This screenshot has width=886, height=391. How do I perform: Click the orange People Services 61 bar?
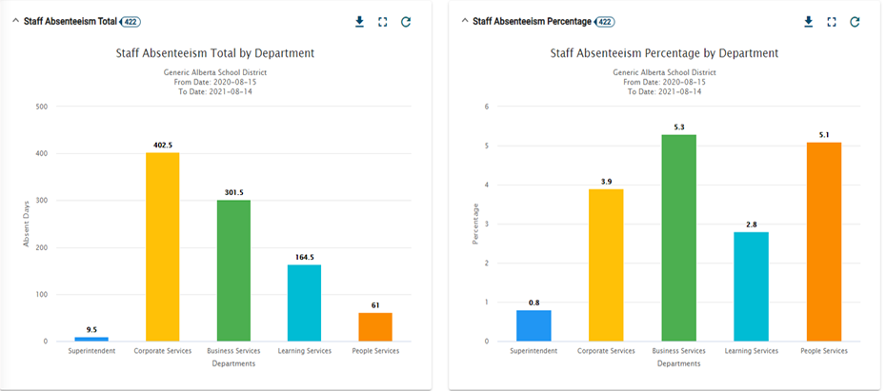pos(375,326)
